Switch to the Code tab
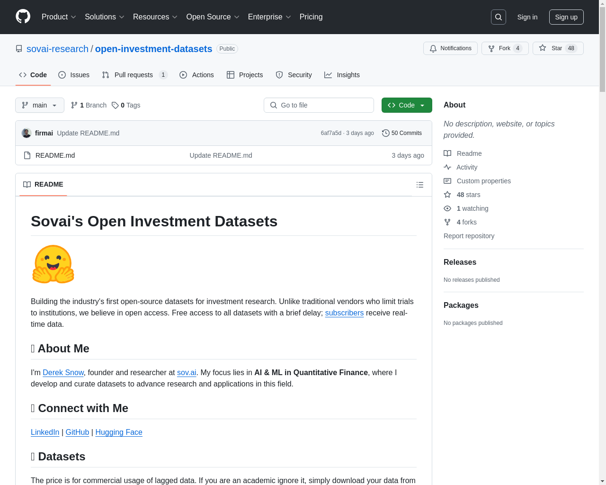Image resolution: width=606 pixels, height=485 pixels. pyautogui.click(x=33, y=75)
